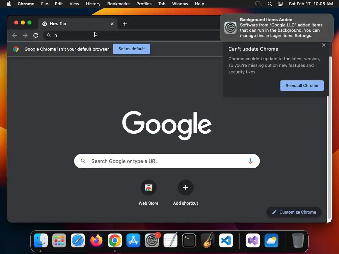Open the cloud weather app in the Dock
Image resolution: width=339 pixels, height=254 pixels.
coord(271,240)
